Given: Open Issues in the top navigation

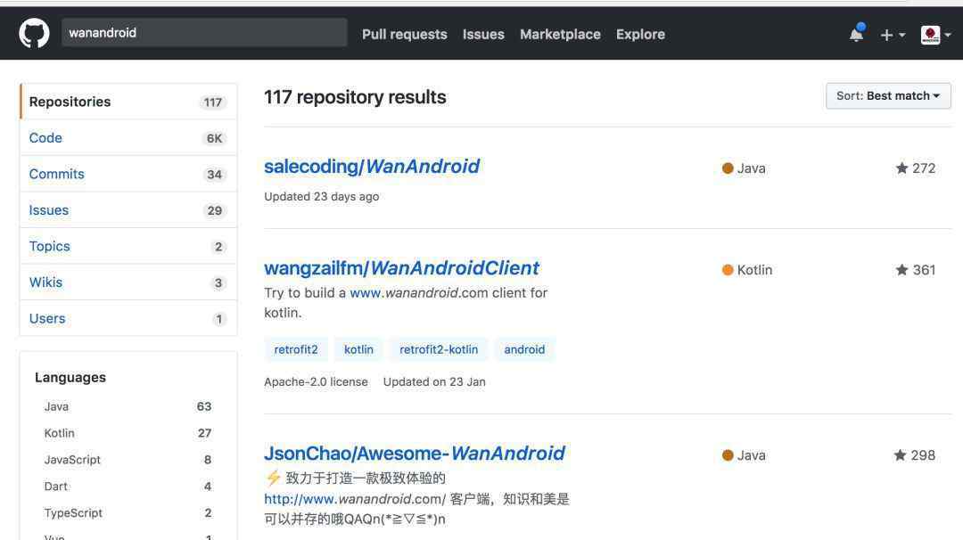Looking at the screenshot, I should coord(483,35).
